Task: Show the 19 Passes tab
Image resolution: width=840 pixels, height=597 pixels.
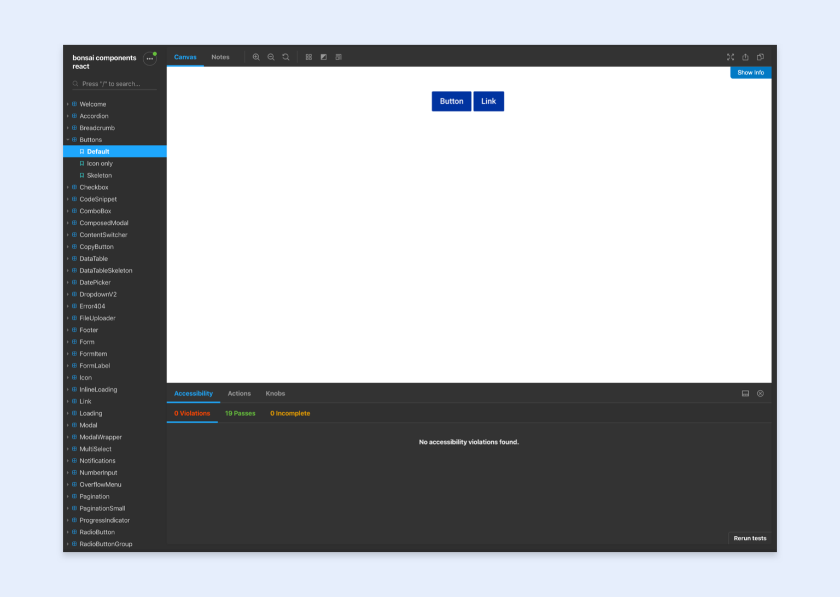Action: point(240,413)
